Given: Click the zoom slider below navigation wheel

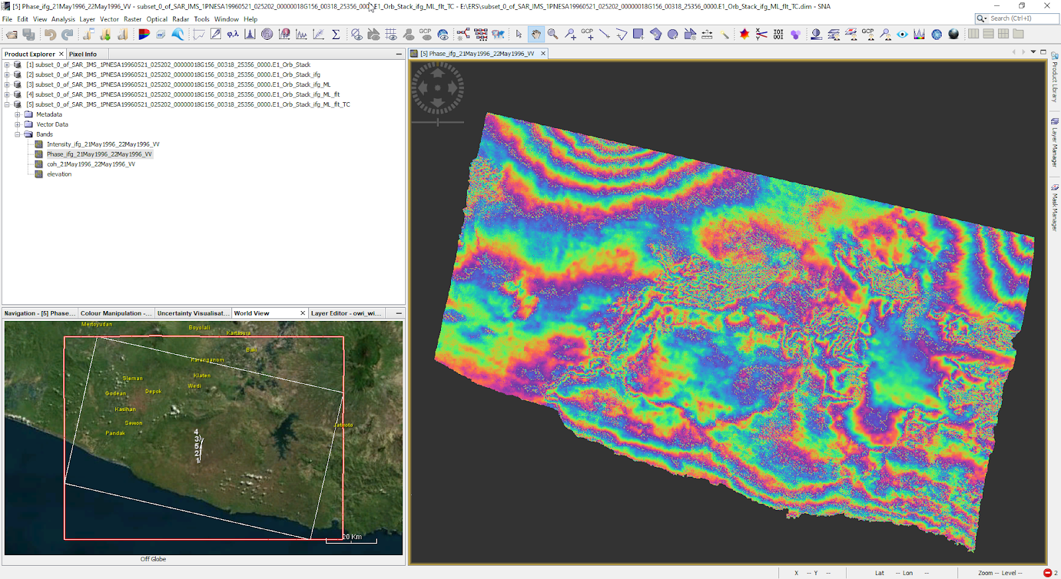Looking at the screenshot, I should pyautogui.click(x=438, y=122).
